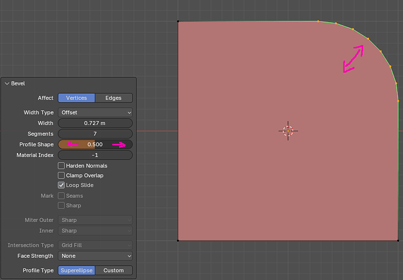Screen dimensions: 403x280
Task: Disable the Loop Slide checkbox
Action: pos(61,185)
